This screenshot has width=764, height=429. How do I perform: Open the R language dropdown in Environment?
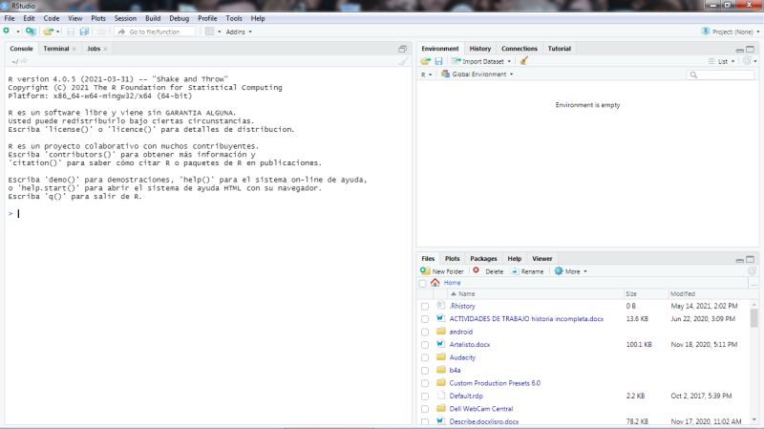(426, 75)
